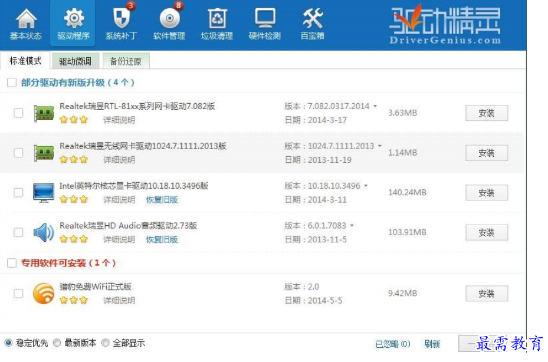Install the Realtek wireless card driver

click(x=486, y=153)
